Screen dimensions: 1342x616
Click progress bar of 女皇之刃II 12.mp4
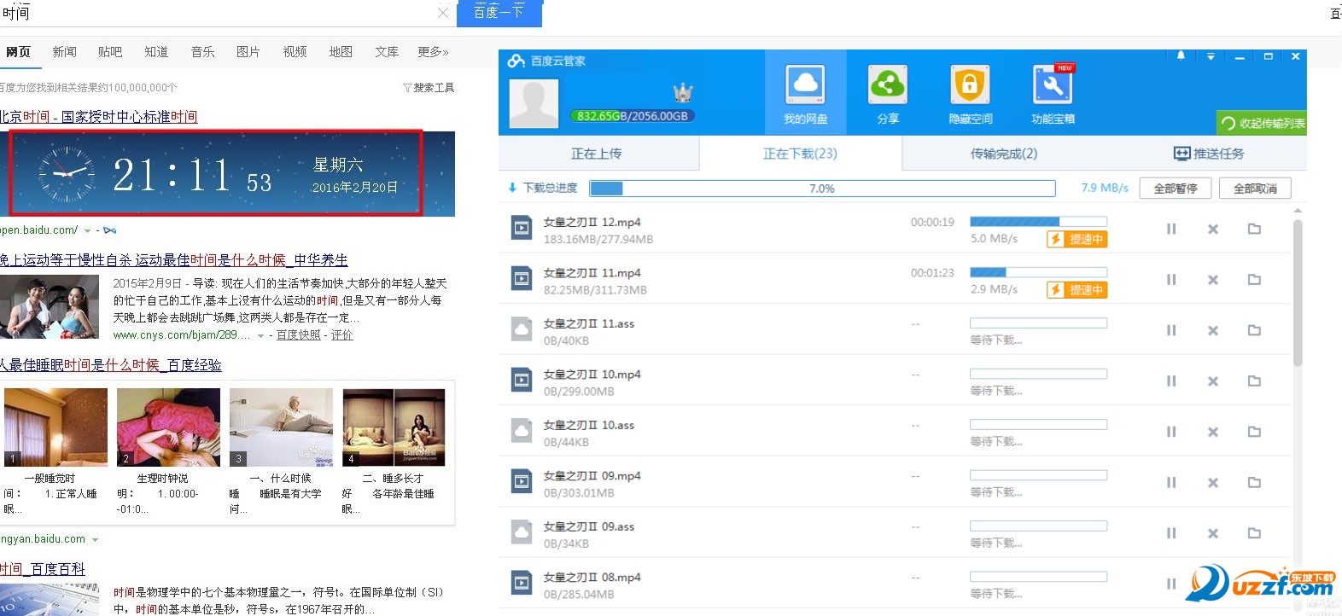pos(1038,221)
